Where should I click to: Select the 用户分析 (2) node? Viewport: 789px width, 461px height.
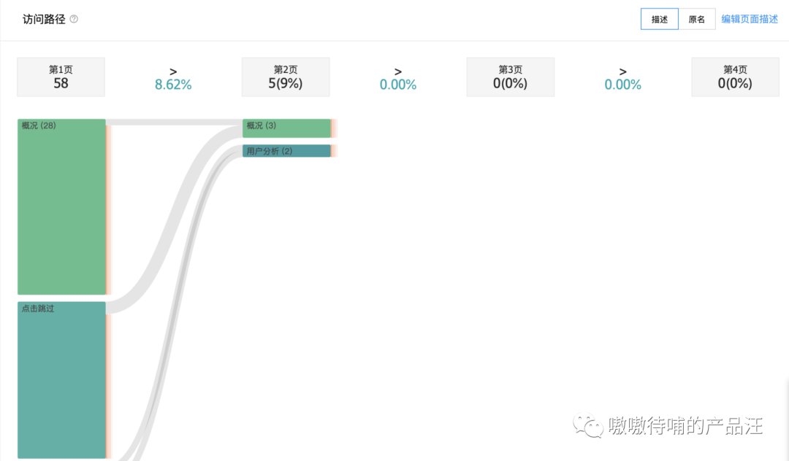pos(286,151)
